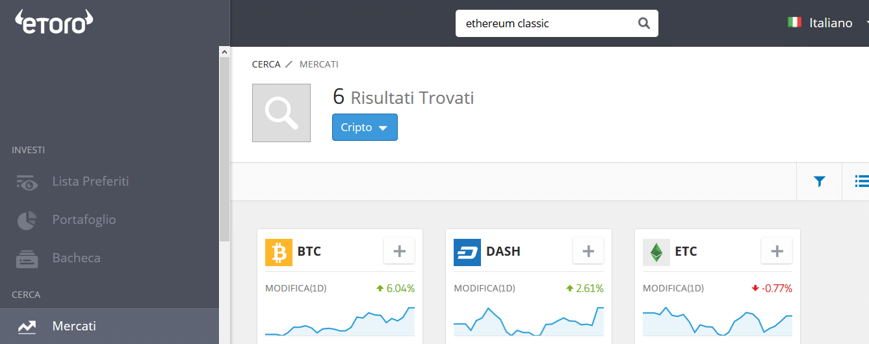
Task: Click the BTC 6.04% change value
Action: click(395, 288)
